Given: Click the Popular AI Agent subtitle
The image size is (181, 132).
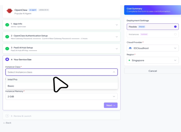Looking at the screenshot, I should (23, 13).
